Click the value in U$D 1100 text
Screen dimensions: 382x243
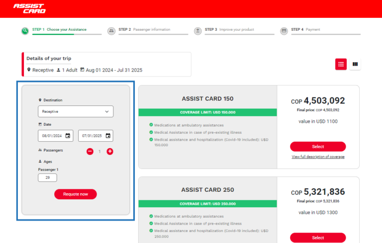pos(318,121)
